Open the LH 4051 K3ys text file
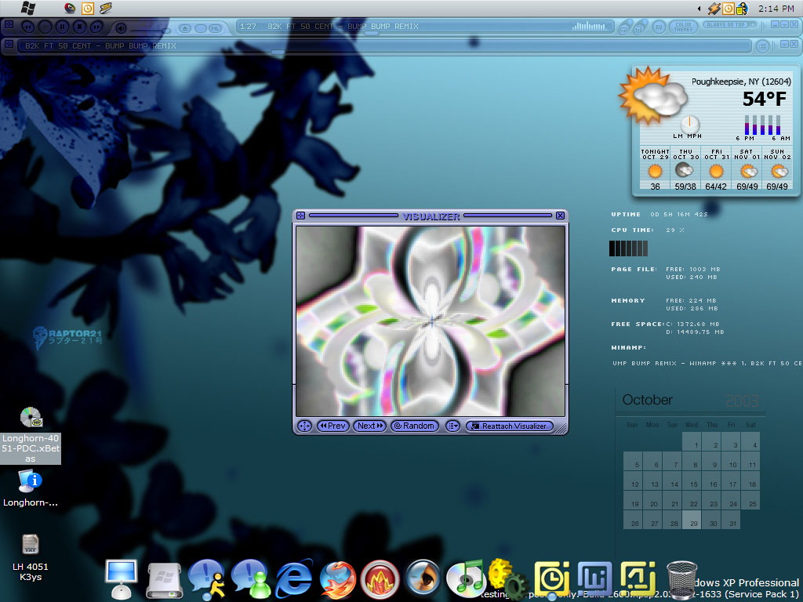The height and width of the screenshot is (602, 803). 30,544
